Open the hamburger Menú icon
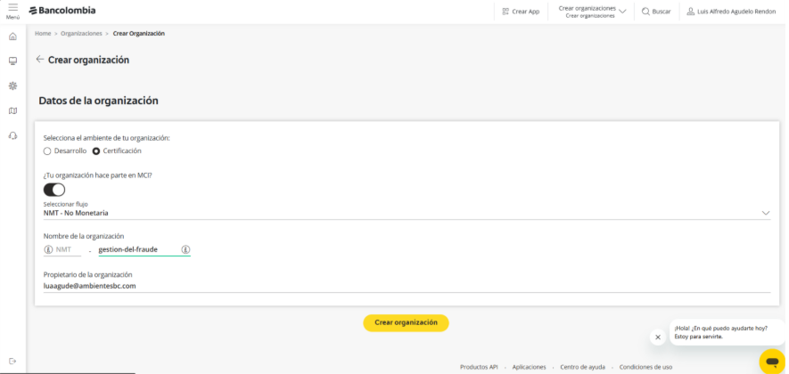The width and height of the screenshot is (789, 374). click(x=12, y=9)
